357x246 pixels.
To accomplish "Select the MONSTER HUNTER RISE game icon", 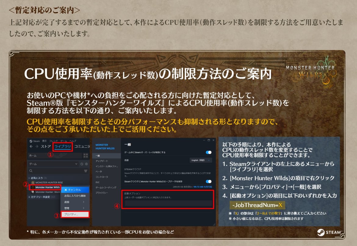I will (33, 182).
